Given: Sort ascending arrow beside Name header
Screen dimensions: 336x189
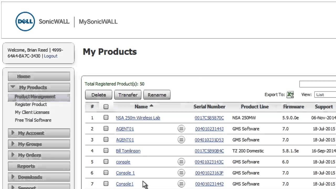Looking at the screenshot, I should coord(151,106).
